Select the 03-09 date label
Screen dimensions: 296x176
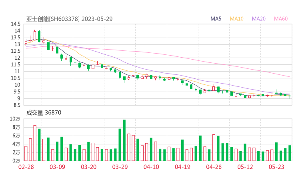[57, 167]
